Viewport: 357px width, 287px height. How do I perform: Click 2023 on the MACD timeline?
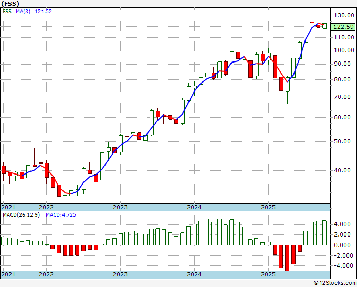point(120,274)
